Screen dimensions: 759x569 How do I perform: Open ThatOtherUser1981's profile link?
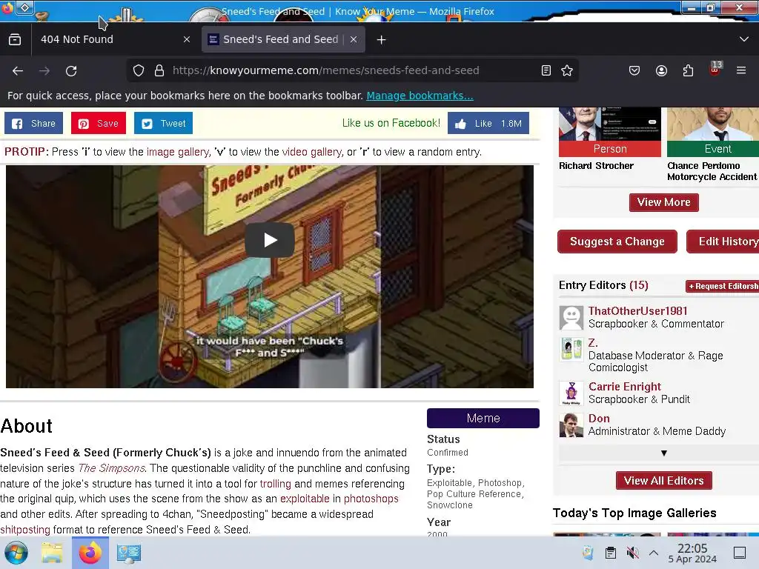point(638,311)
